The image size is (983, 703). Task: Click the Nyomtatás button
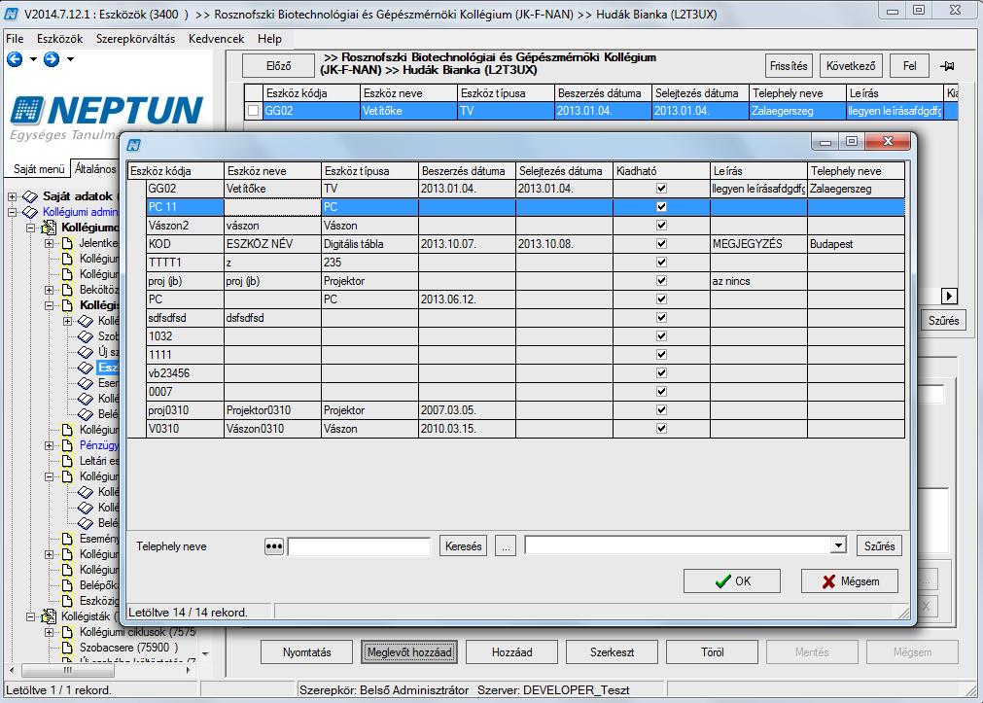tap(306, 652)
